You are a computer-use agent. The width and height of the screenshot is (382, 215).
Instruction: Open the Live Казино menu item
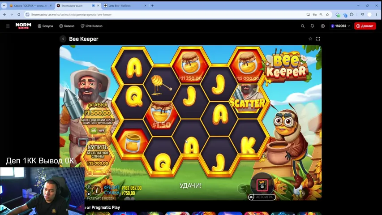(92, 26)
